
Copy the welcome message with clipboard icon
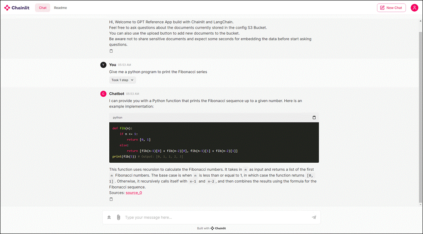(111, 51)
